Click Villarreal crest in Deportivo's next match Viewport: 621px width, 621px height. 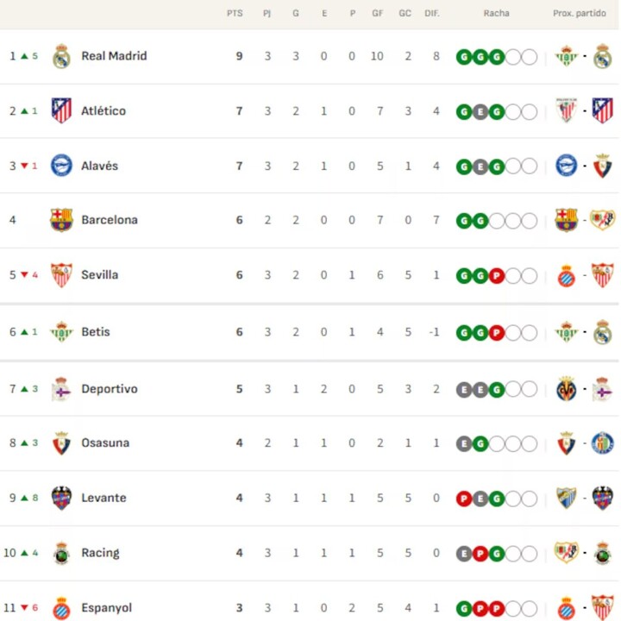click(567, 389)
